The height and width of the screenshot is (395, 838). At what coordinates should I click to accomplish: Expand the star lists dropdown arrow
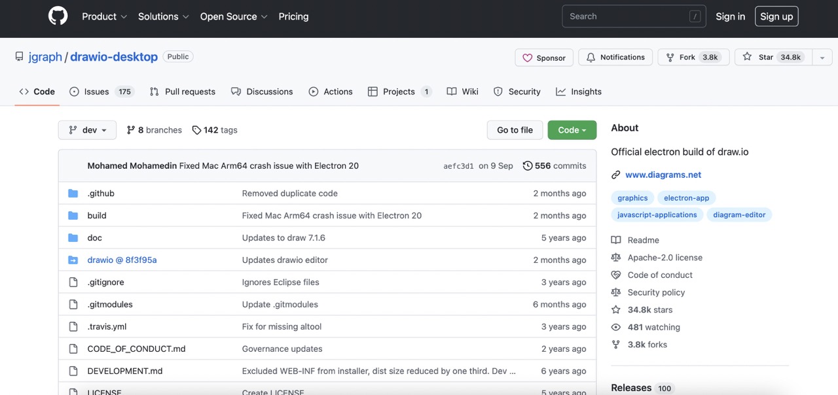tap(822, 58)
